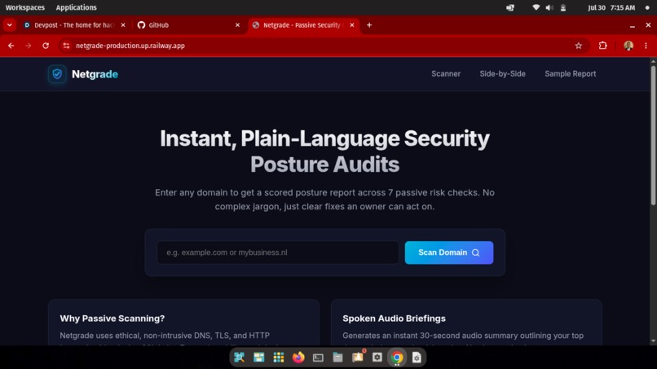657x369 pixels.
Task: Open the Applications menu
Action: [77, 7]
